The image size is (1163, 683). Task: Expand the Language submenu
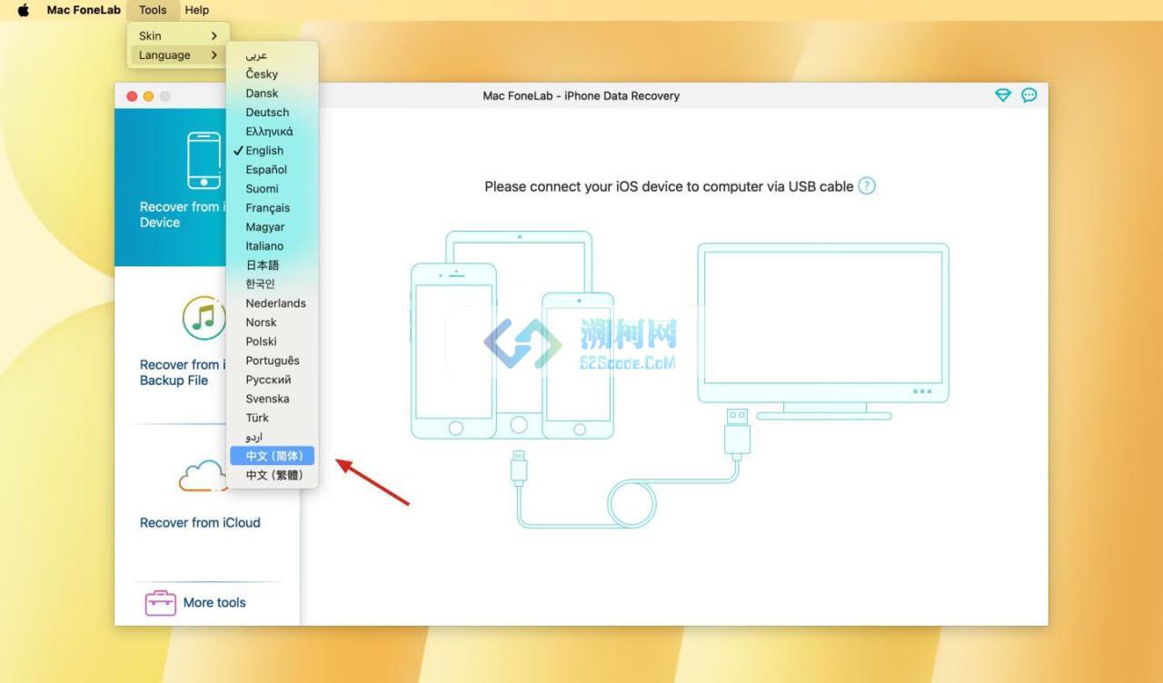tap(178, 54)
